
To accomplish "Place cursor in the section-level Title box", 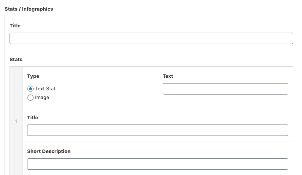I will 151,38.
